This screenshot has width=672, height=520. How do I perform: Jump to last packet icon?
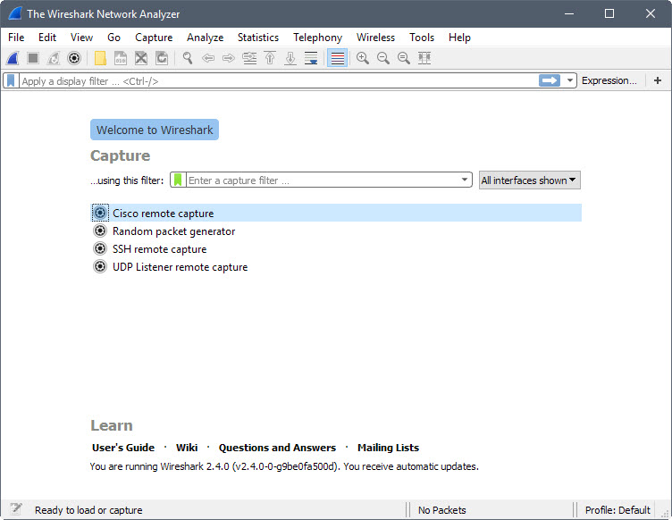[x=290, y=58]
